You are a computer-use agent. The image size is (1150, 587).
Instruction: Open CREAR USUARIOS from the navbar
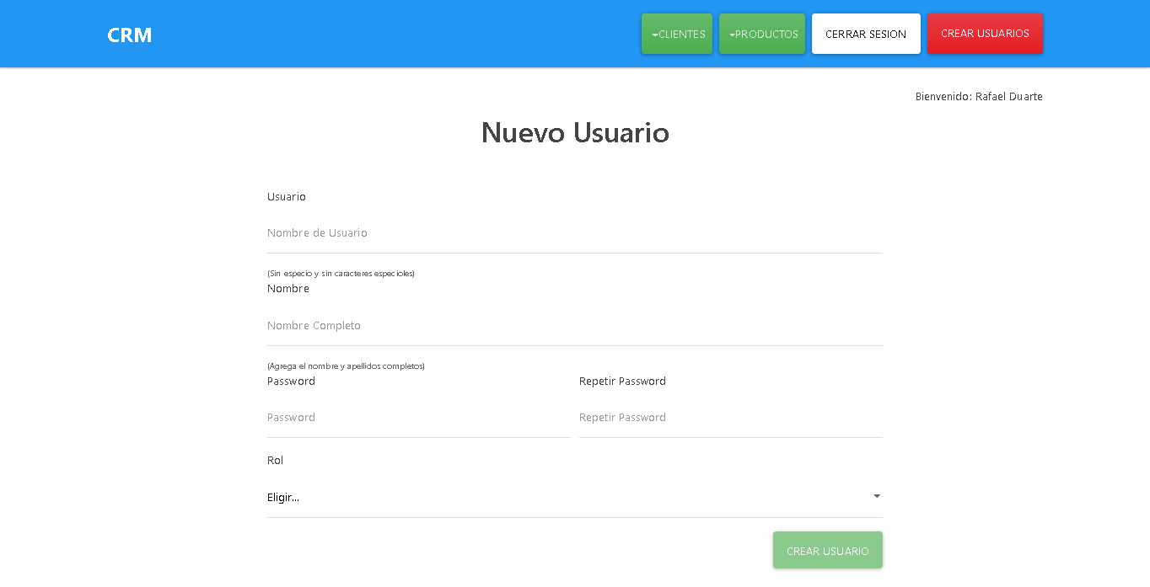point(985,34)
